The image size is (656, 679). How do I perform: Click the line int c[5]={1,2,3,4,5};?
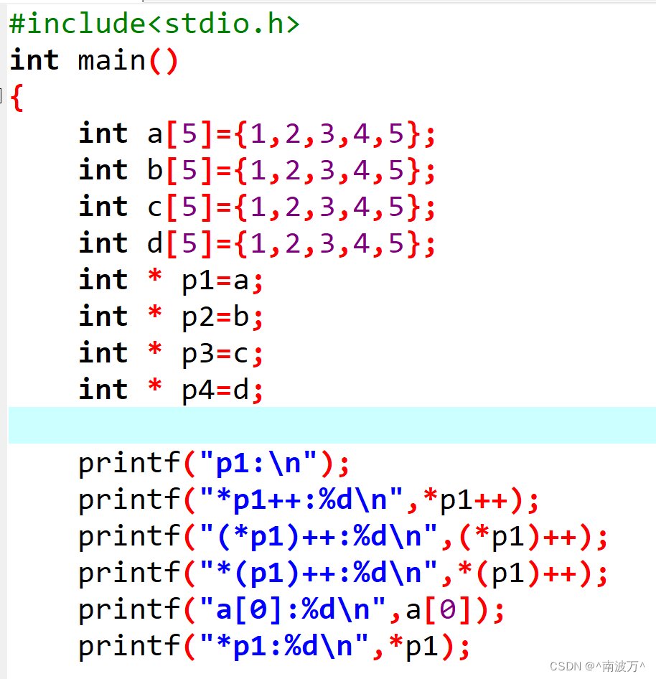(x=257, y=207)
